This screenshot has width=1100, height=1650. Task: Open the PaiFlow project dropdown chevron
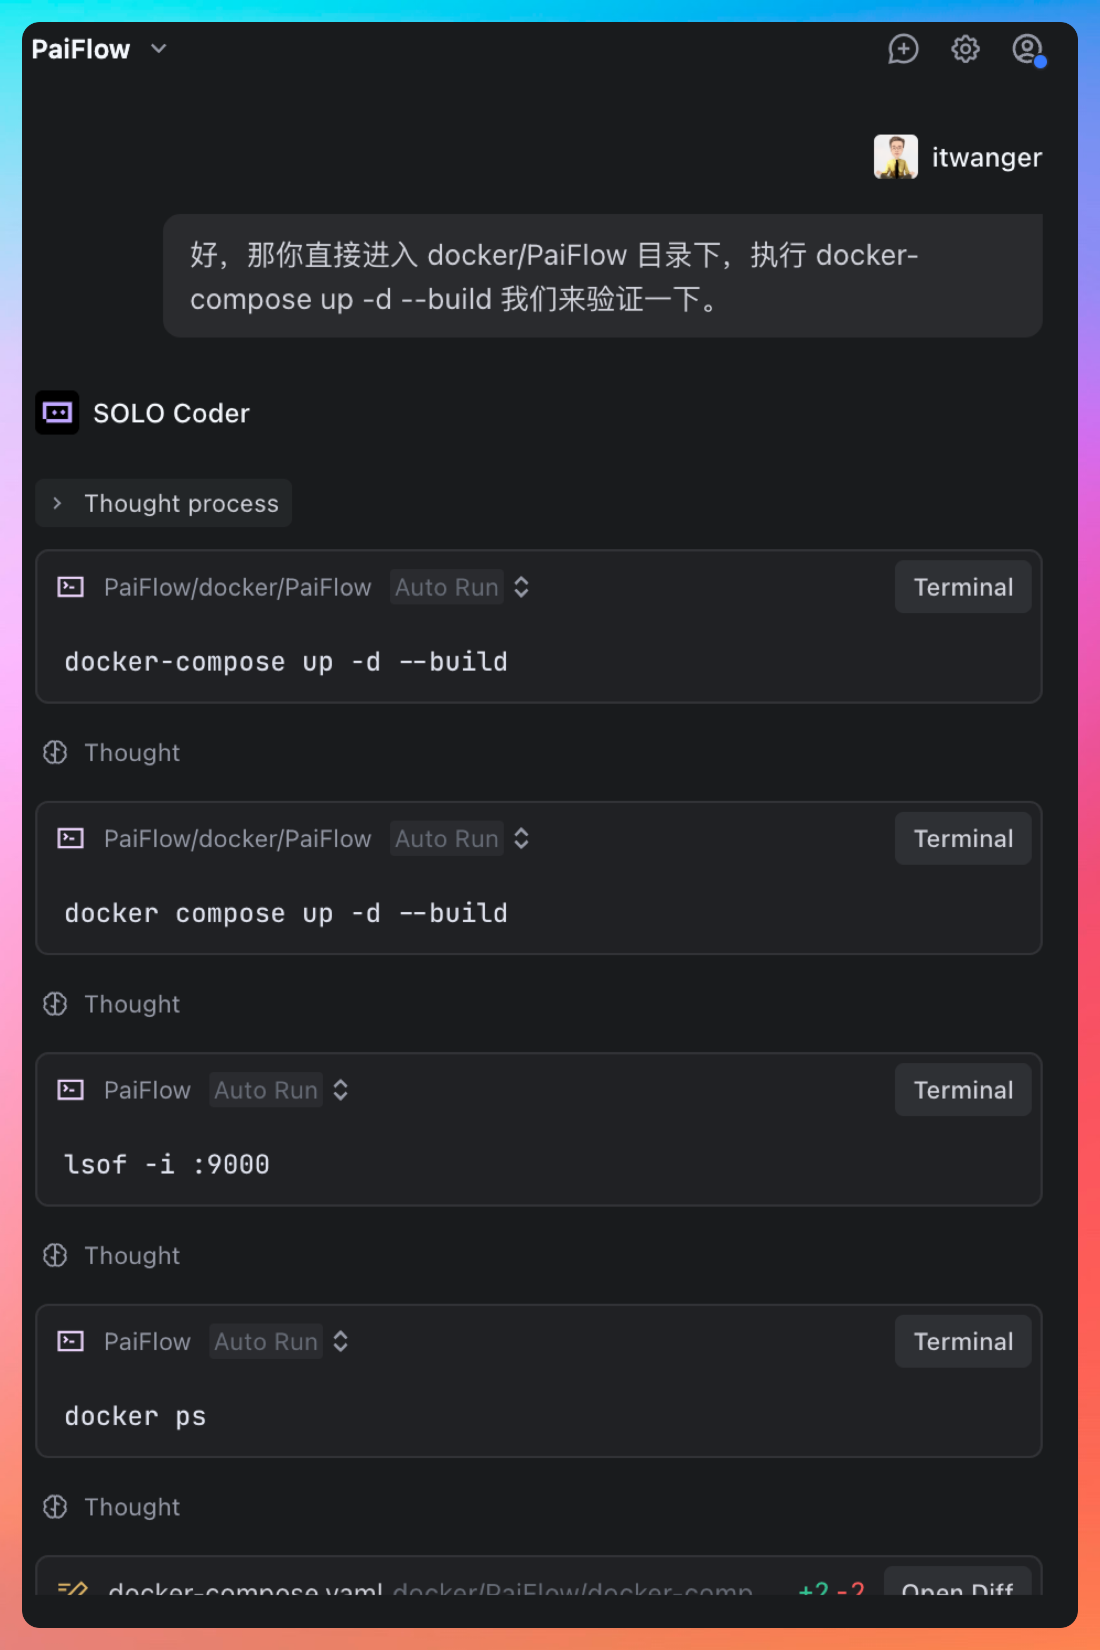coord(159,49)
